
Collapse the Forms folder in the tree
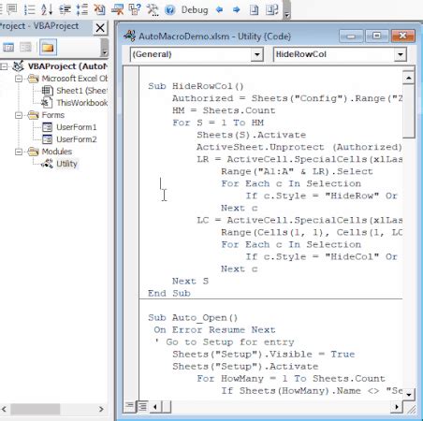click(x=19, y=115)
